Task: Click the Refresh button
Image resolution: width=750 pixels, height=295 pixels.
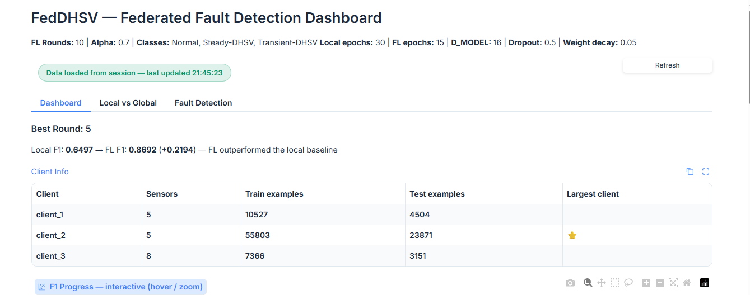Action: [x=667, y=65]
